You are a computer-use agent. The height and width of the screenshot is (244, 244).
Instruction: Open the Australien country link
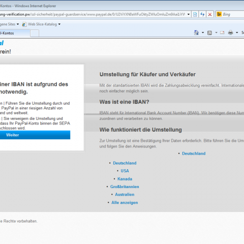[x=125, y=194]
